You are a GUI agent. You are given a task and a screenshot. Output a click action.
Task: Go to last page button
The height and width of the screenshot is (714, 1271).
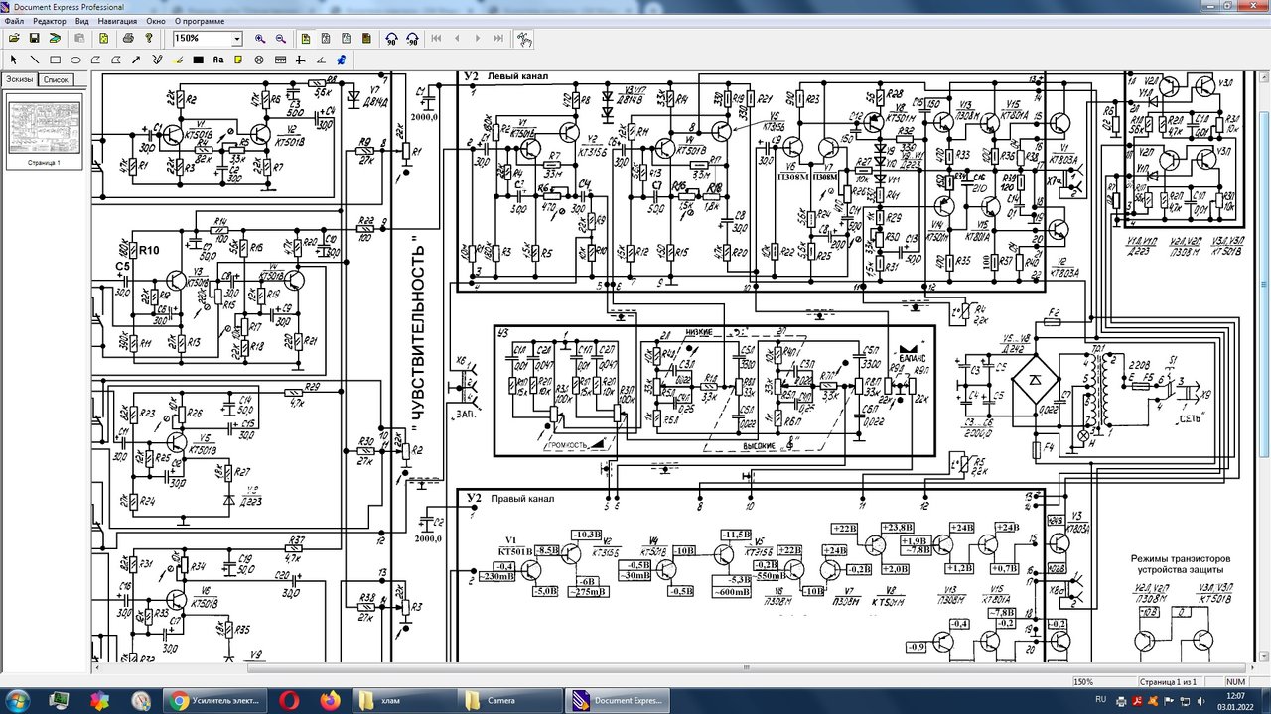click(x=498, y=38)
